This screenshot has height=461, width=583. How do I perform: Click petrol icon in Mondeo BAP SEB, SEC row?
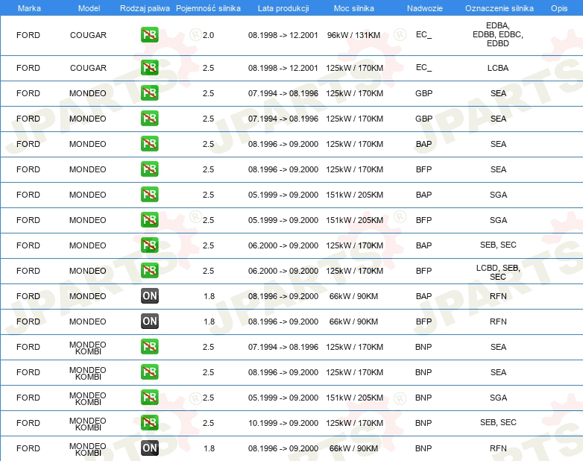pos(149,245)
